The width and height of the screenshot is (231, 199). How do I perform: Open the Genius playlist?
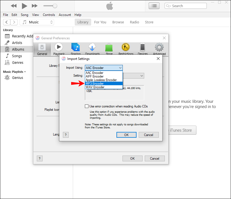click(17, 78)
